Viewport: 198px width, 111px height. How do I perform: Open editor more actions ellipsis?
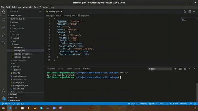(194, 12)
